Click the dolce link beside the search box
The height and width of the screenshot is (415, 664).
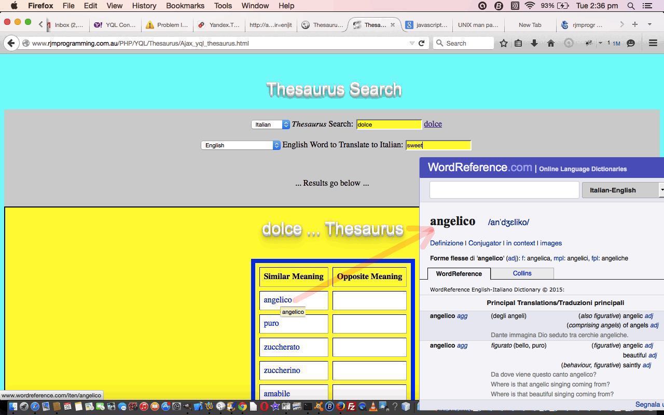point(433,124)
